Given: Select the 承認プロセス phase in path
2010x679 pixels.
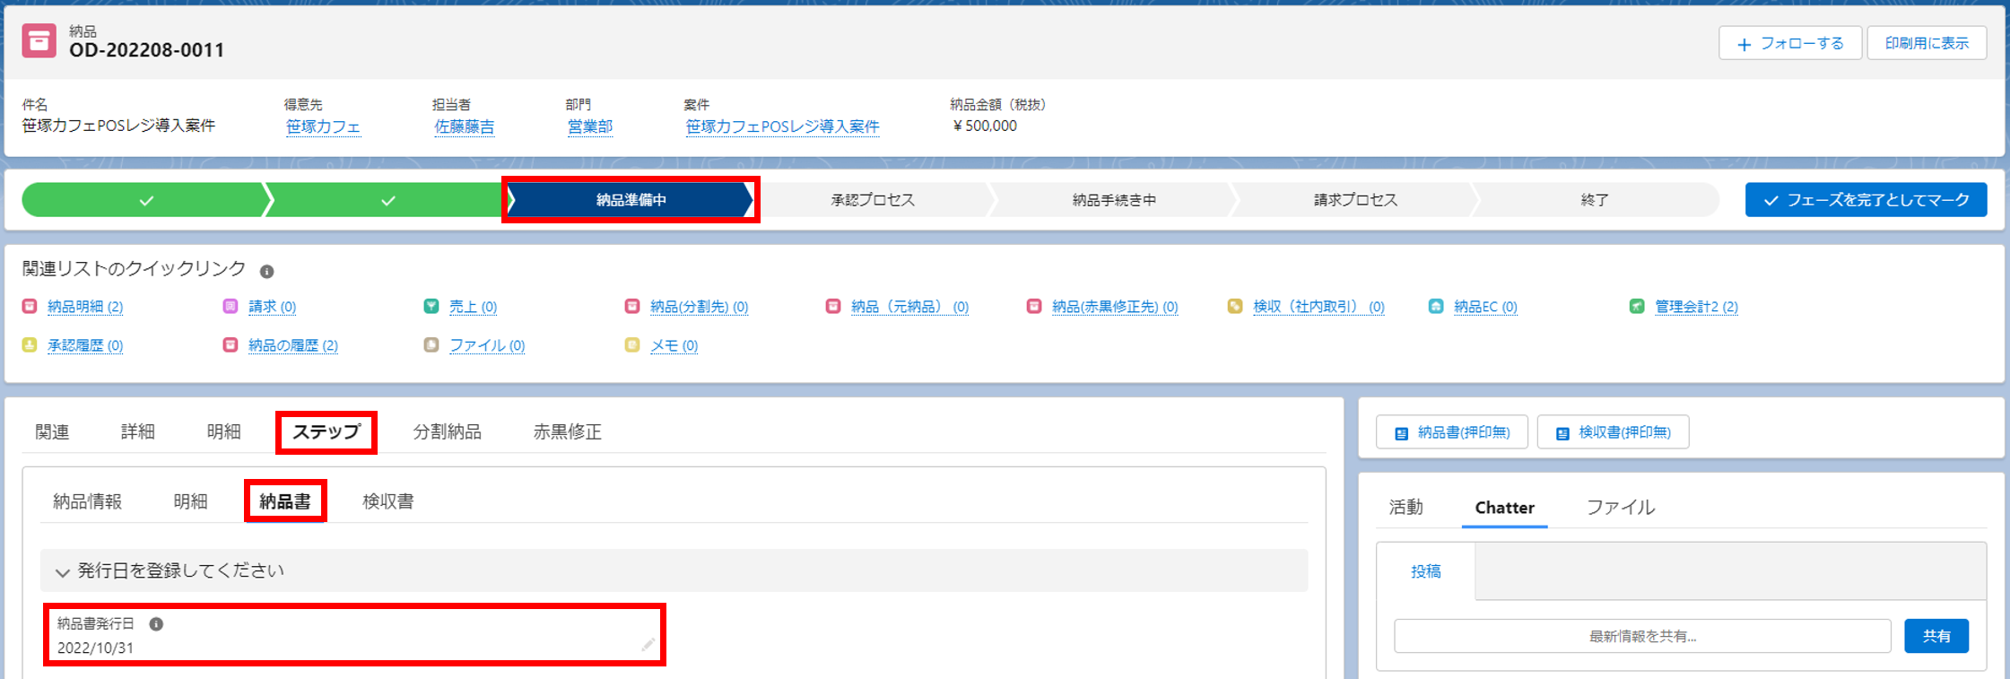Looking at the screenshot, I should [872, 200].
